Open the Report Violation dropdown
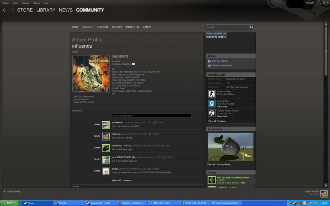This screenshot has width=330, height=206. tap(216, 33)
